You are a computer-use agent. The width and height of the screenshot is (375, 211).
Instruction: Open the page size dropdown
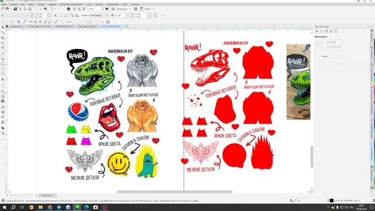[x=28, y=15]
